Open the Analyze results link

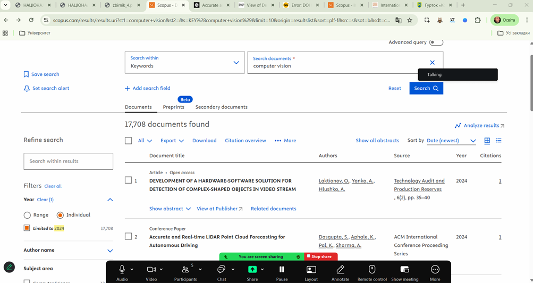coord(479,126)
